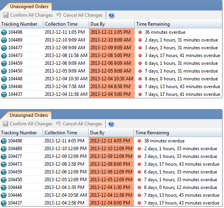Viewport: 224px width, 208px height.
Task: Click save icon beside Confirm All Changes in top panel
Action: click(6, 15)
